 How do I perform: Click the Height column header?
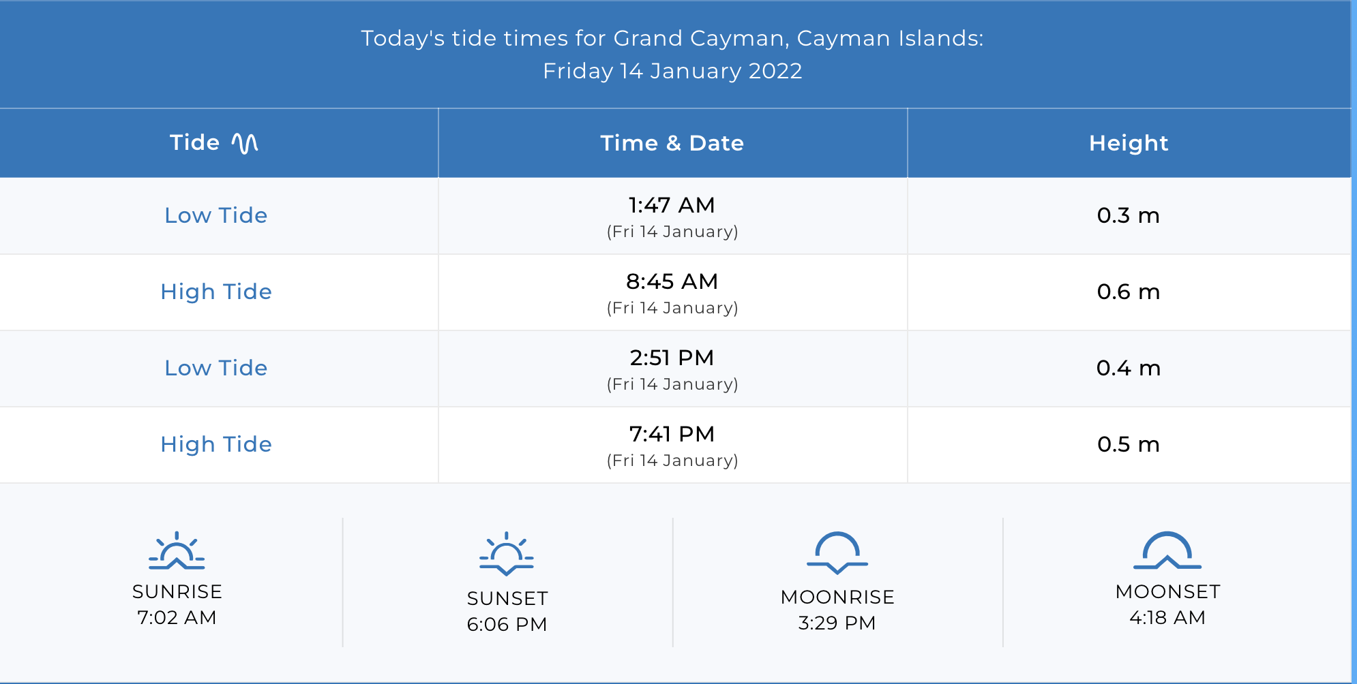pos(1129,143)
